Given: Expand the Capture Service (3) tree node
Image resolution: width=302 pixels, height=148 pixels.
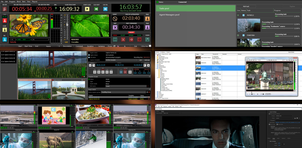Looking at the screenshot, I should (x=2, y=55).
